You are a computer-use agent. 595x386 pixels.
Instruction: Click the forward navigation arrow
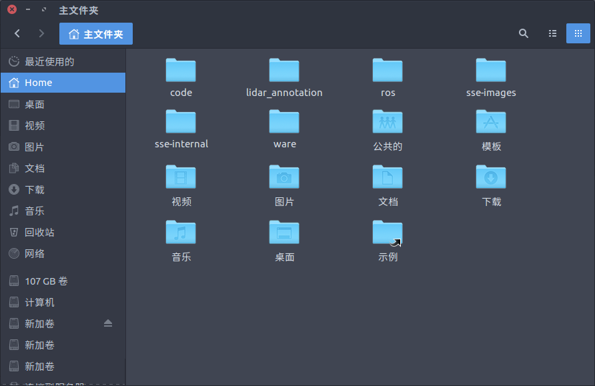[x=41, y=33]
